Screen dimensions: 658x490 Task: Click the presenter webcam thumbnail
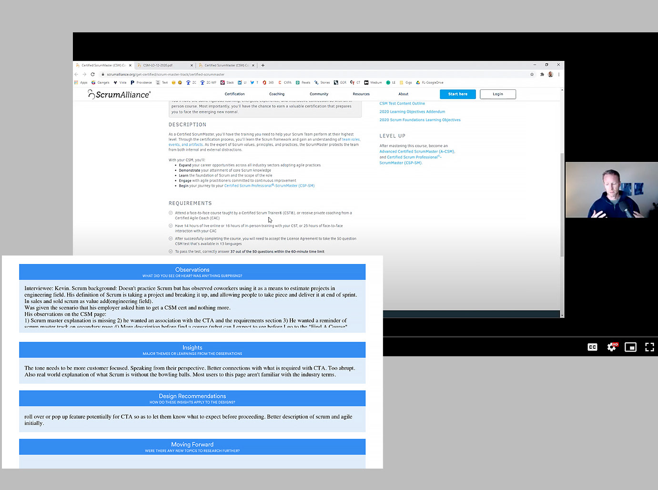pos(612,190)
